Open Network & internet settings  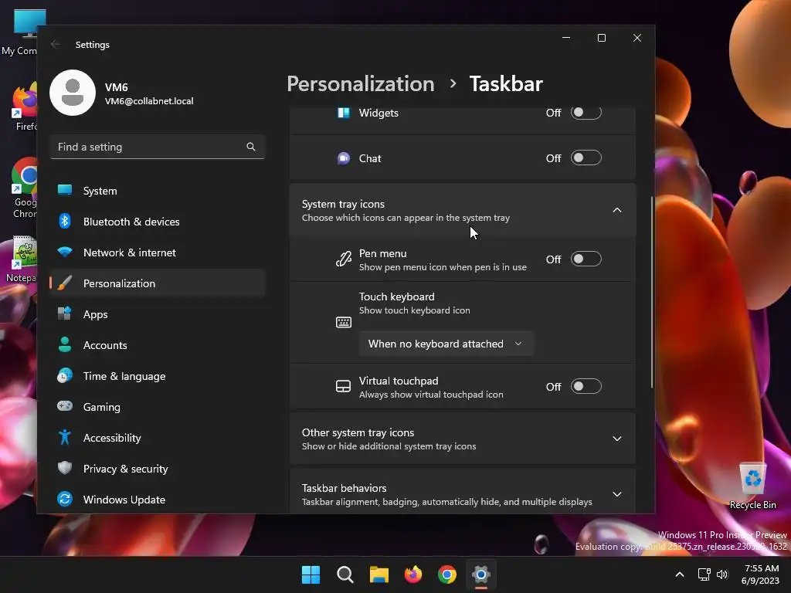pyautogui.click(x=158, y=252)
